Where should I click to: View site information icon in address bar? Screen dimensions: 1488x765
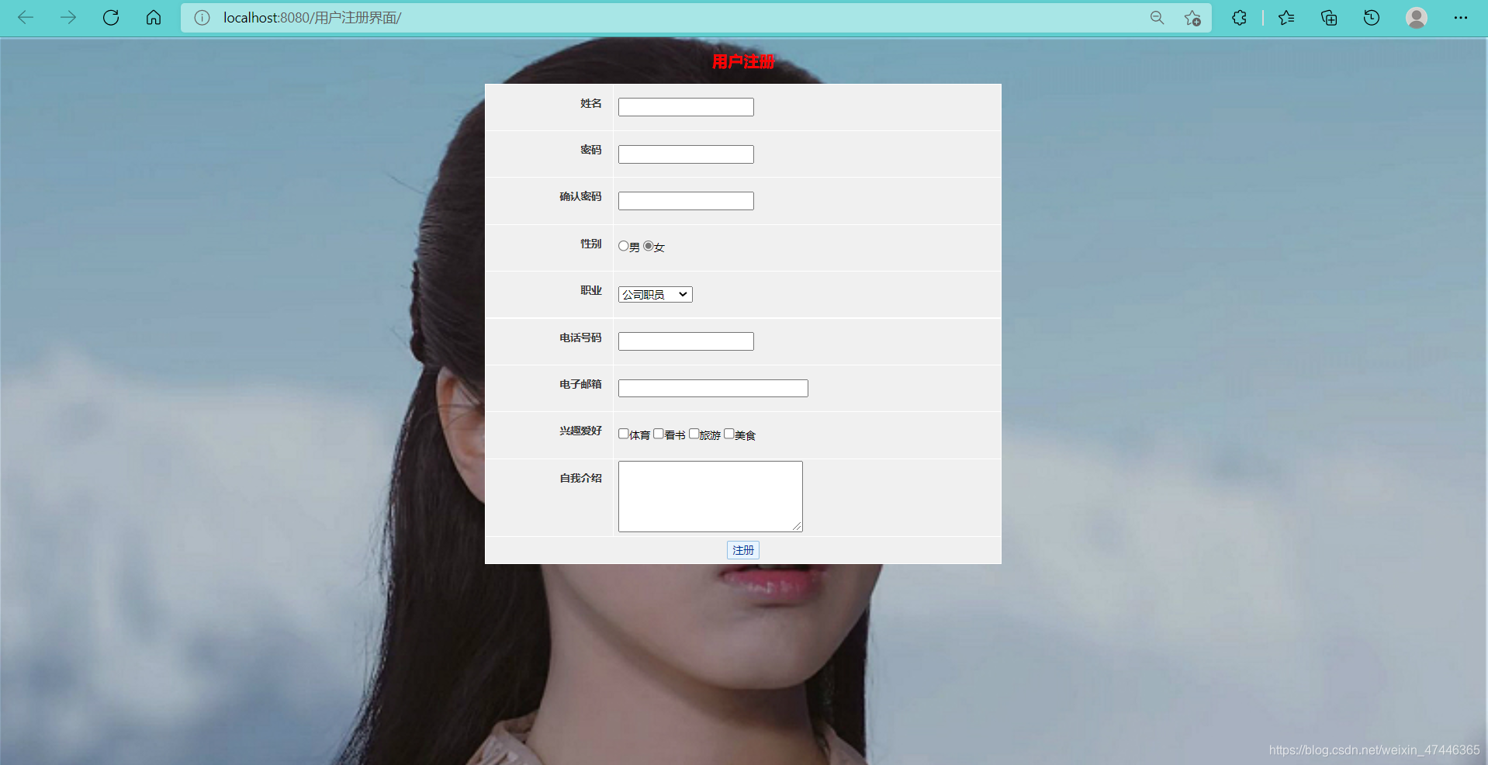coord(202,18)
